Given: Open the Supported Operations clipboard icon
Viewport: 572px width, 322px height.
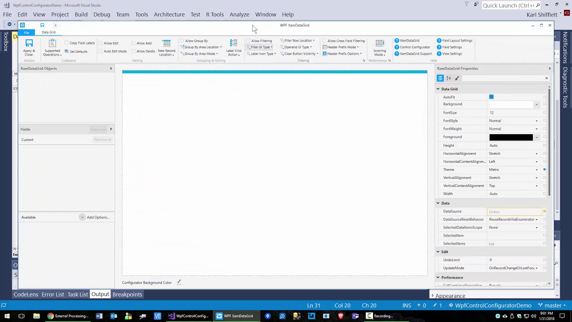Looking at the screenshot, I should click(52, 43).
